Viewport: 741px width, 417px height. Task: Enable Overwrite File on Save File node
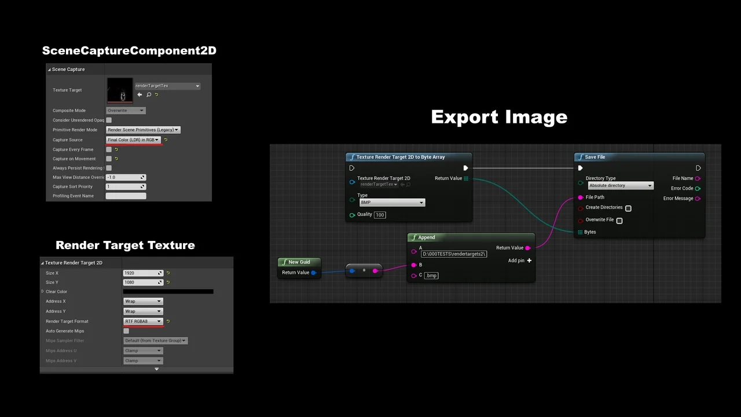619,220
